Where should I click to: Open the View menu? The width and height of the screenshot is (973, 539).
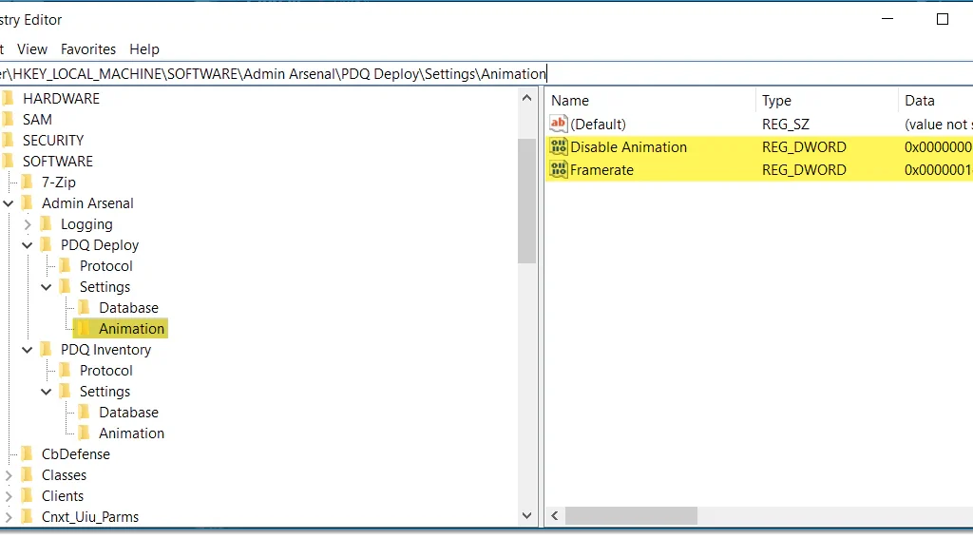[x=32, y=49]
